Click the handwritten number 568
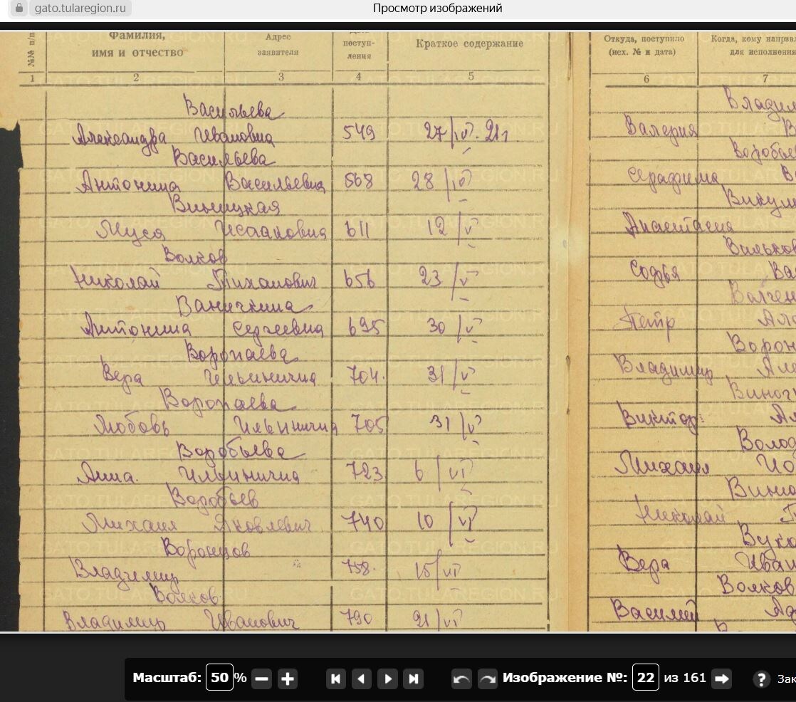Viewport: 796px width, 702px height. [x=359, y=181]
